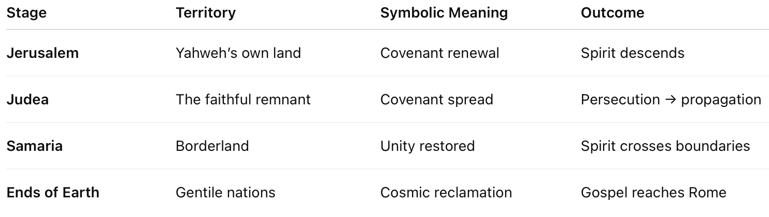The height and width of the screenshot is (217, 769).
Task: Click the "Spirit descends" cell
Action: (632, 53)
